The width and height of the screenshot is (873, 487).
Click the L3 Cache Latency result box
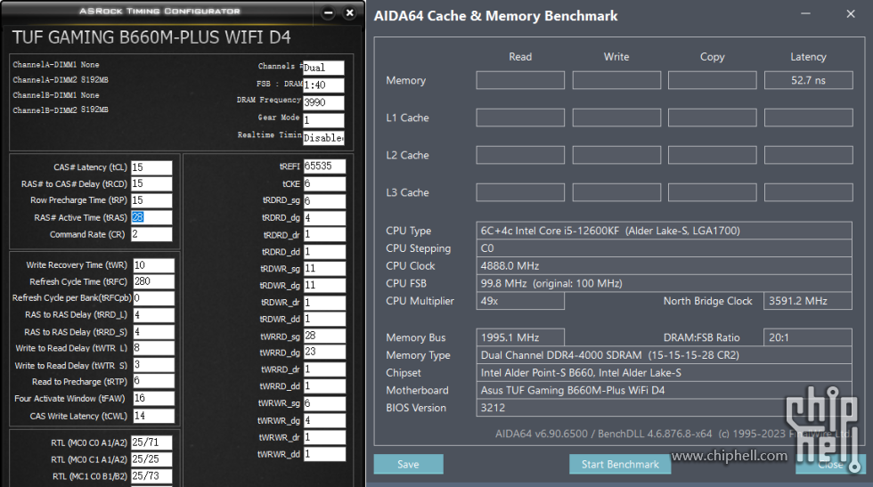click(809, 192)
